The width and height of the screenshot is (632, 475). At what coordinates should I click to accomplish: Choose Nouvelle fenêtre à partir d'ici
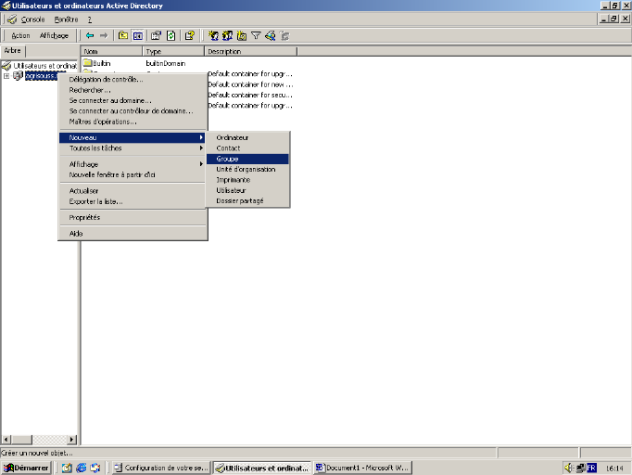(x=133, y=174)
